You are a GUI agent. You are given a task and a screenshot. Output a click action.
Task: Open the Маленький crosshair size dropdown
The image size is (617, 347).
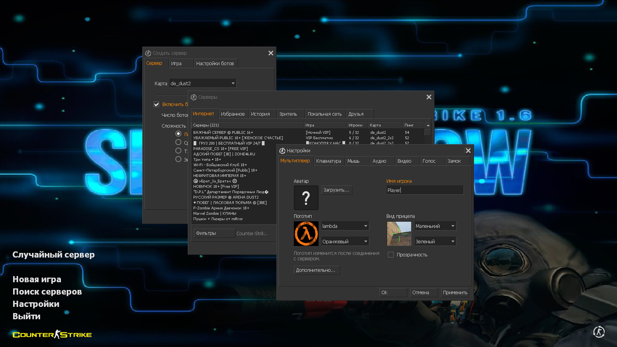pyautogui.click(x=435, y=226)
